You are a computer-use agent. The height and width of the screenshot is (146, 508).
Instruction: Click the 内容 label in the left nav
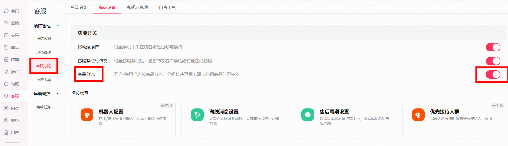(x=15, y=108)
